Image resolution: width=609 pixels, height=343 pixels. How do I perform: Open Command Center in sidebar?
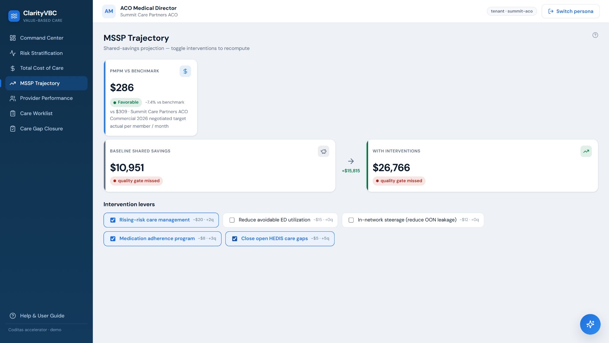[46, 38]
